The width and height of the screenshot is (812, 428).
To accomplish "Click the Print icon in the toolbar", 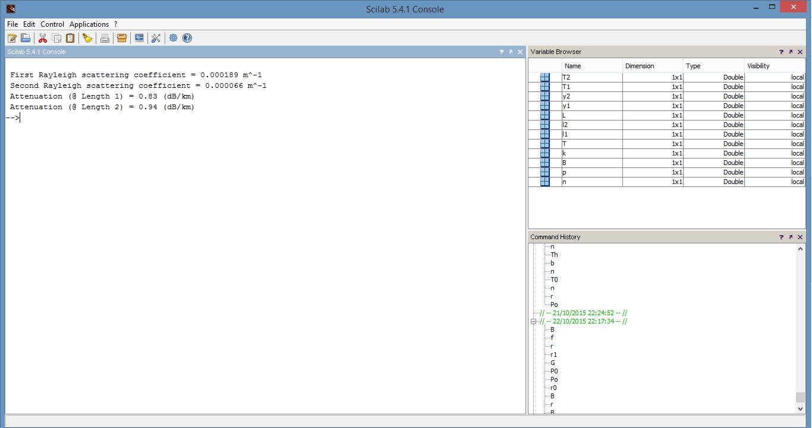I will (x=105, y=38).
